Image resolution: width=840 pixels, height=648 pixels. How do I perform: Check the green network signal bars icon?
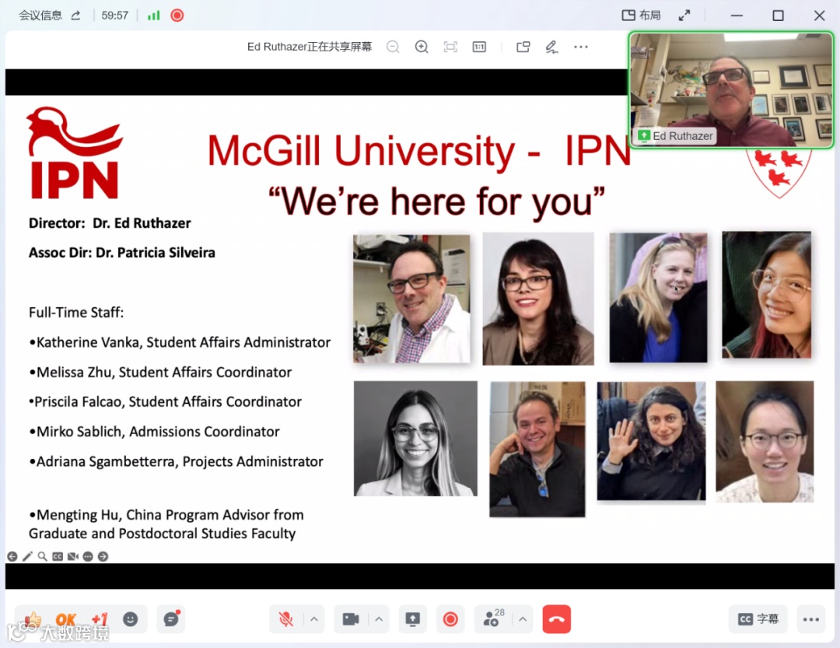coord(154,16)
